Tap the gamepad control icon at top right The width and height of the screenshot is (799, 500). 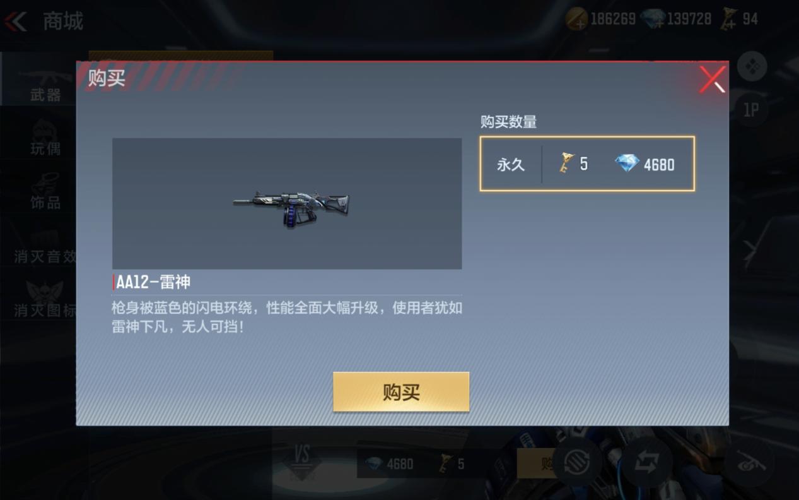pyautogui.click(x=752, y=66)
